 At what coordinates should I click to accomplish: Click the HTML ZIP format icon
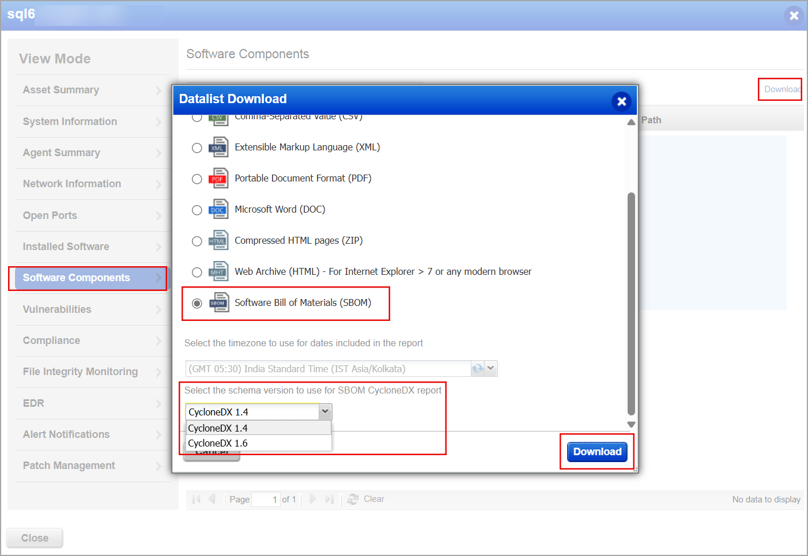click(x=218, y=241)
